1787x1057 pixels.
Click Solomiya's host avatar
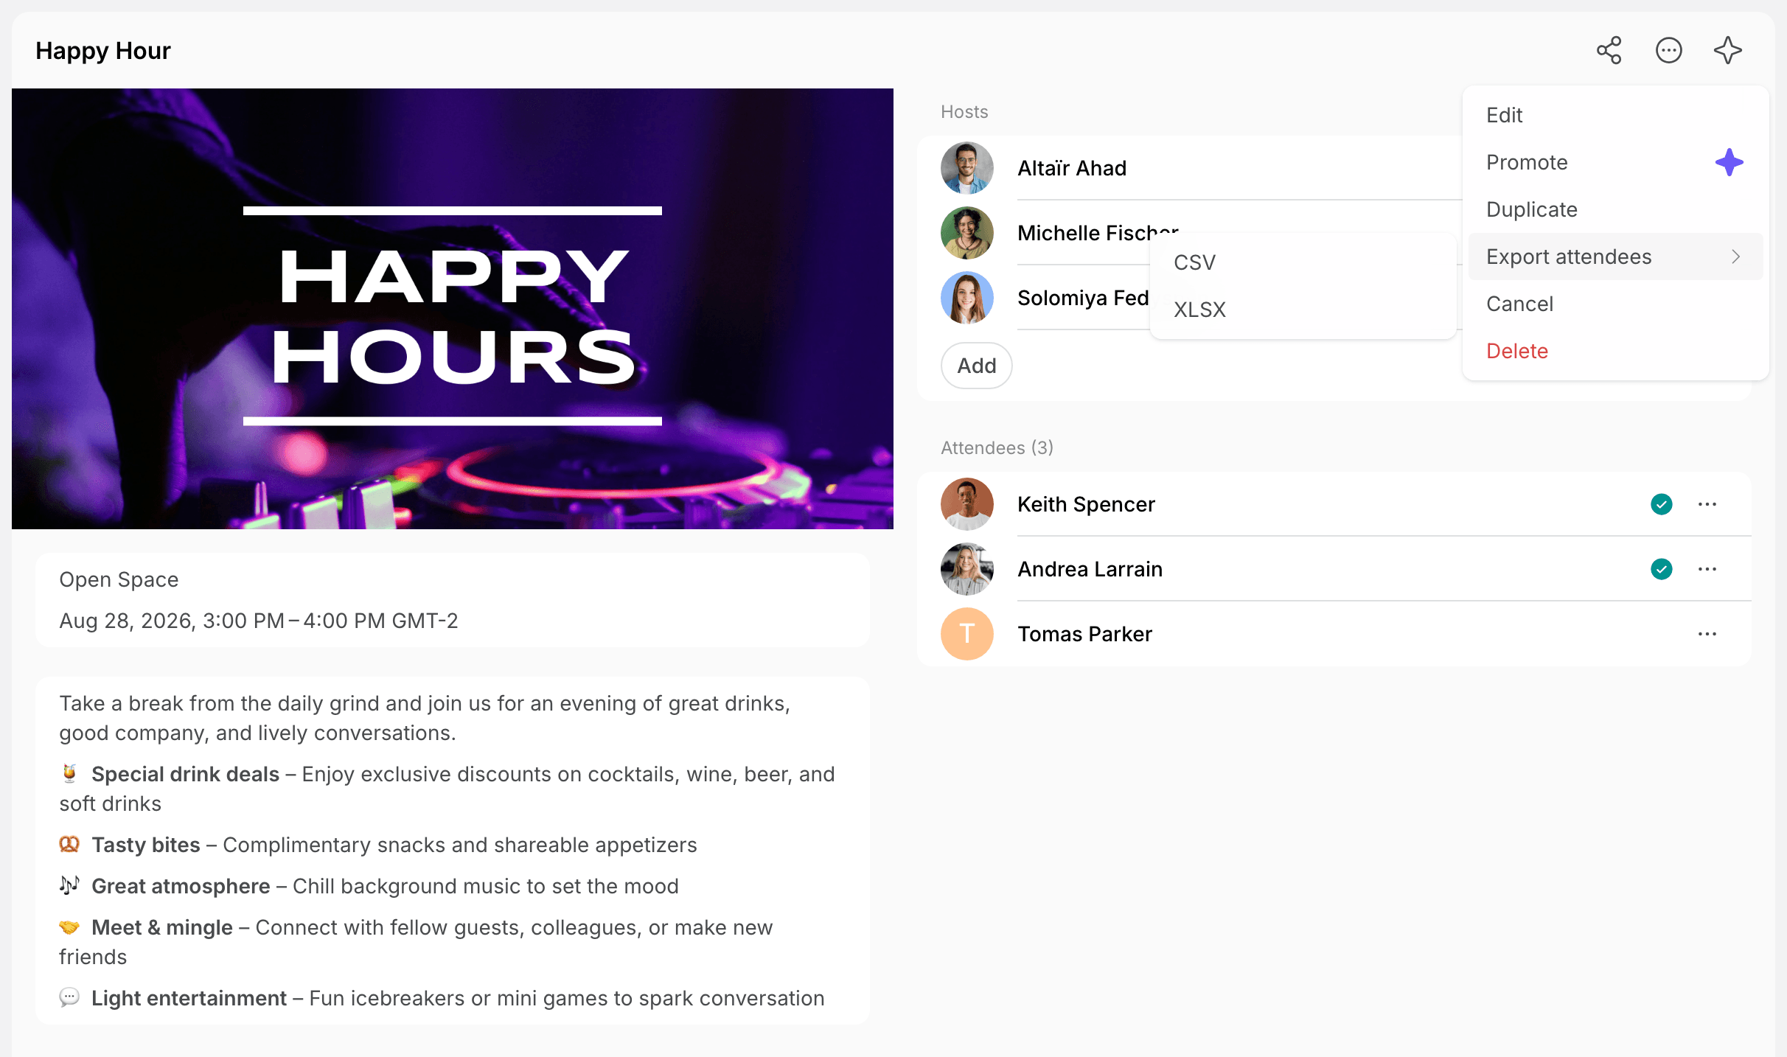967,298
